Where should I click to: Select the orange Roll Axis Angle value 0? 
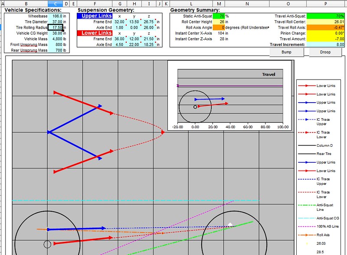pos(219,27)
